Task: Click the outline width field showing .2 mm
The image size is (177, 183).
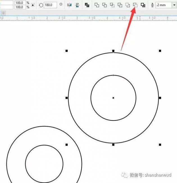Action: pyautogui.click(x=164, y=5)
